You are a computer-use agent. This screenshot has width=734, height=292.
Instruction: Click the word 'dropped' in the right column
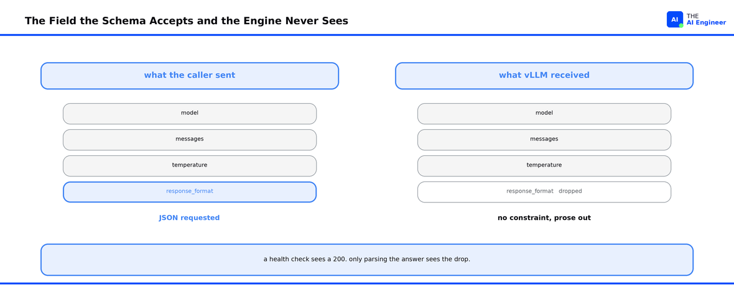(x=570, y=191)
